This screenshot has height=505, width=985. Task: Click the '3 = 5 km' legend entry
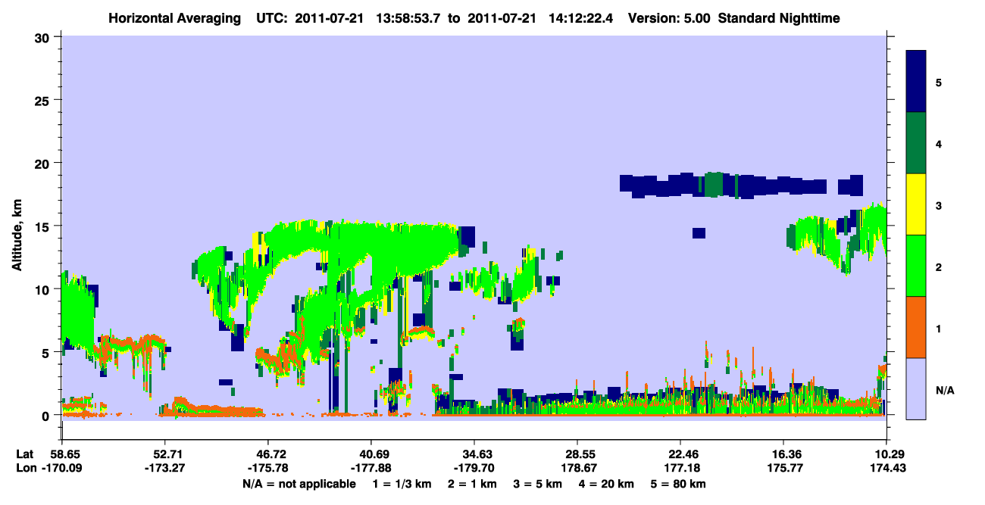(539, 483)
